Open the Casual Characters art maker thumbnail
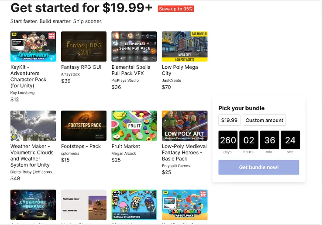The height and width of the screenshot is (225, 323). [x=134, y=205]
